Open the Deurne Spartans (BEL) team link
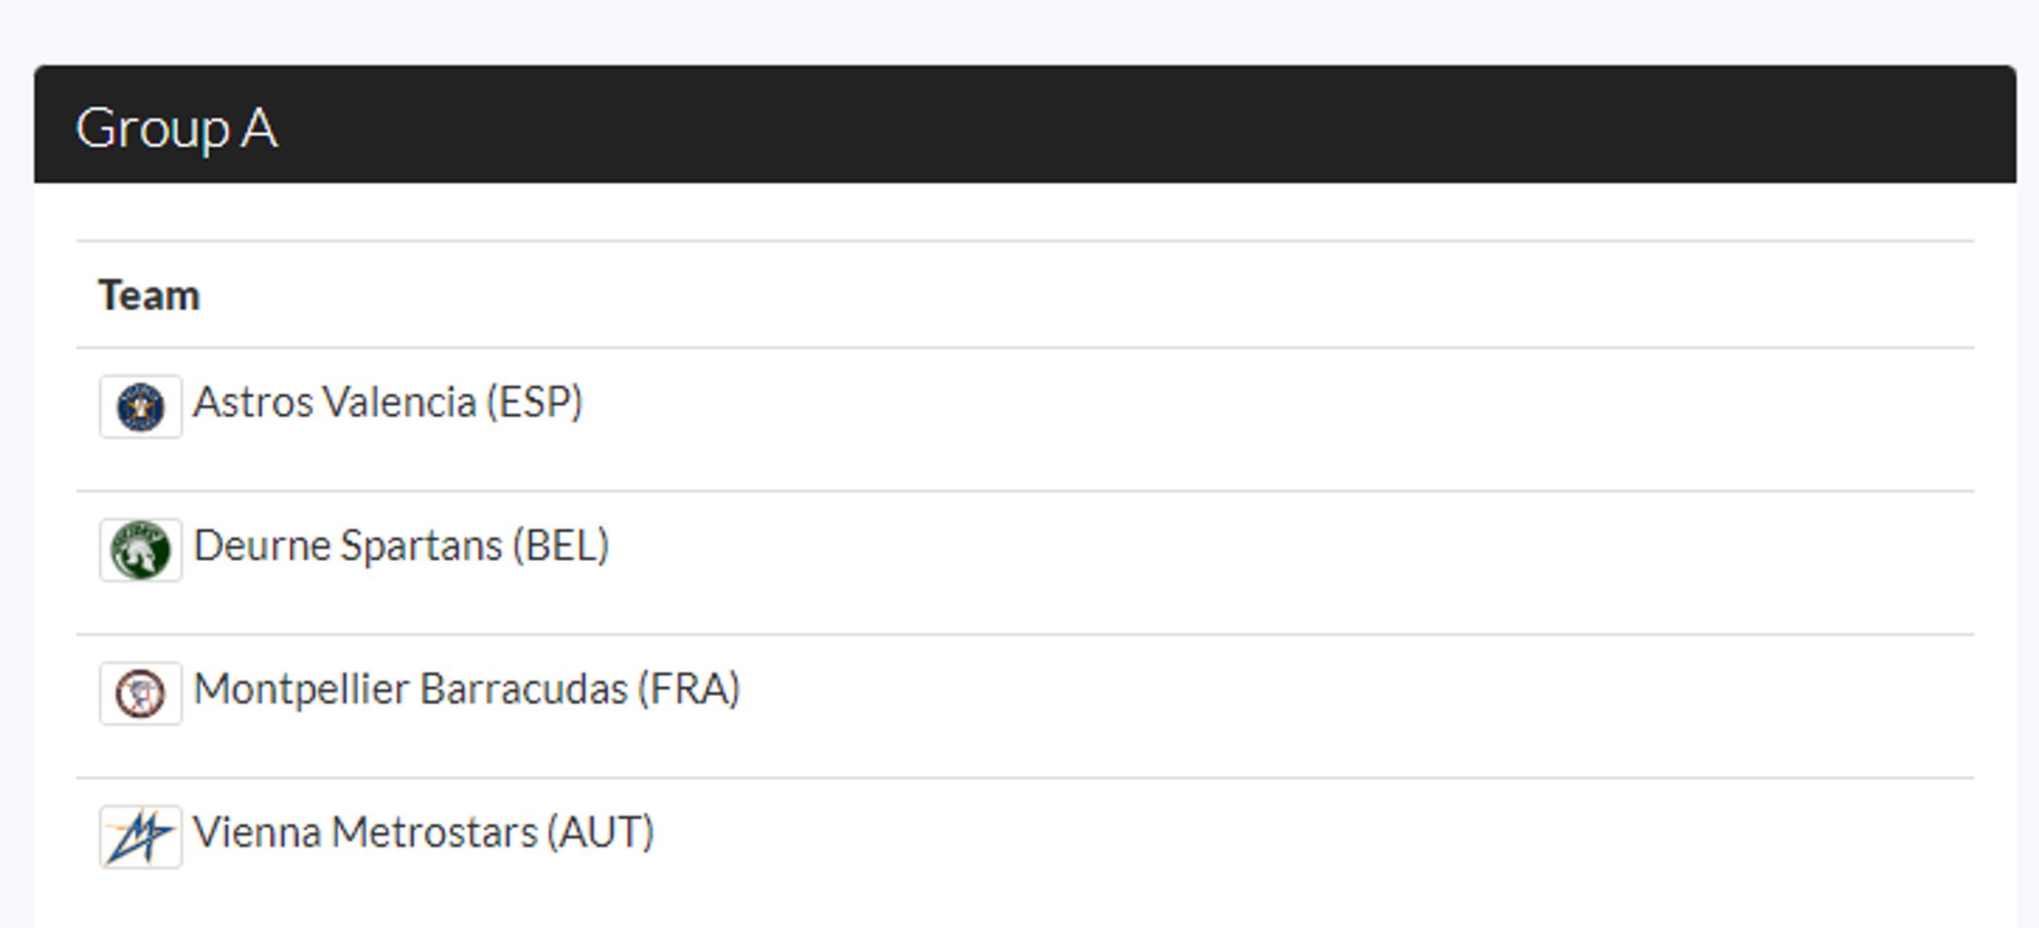 coord(401,546)
